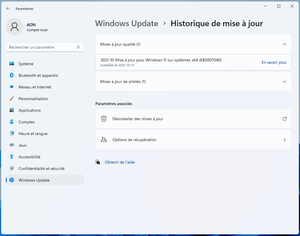Viewport: 300px width, 236px height.
Task: Open Options de récupération
Action: [193, 140]
